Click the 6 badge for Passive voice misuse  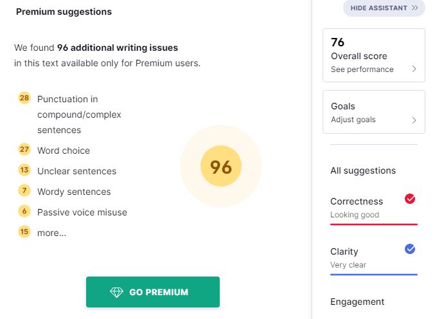point(24,212)
